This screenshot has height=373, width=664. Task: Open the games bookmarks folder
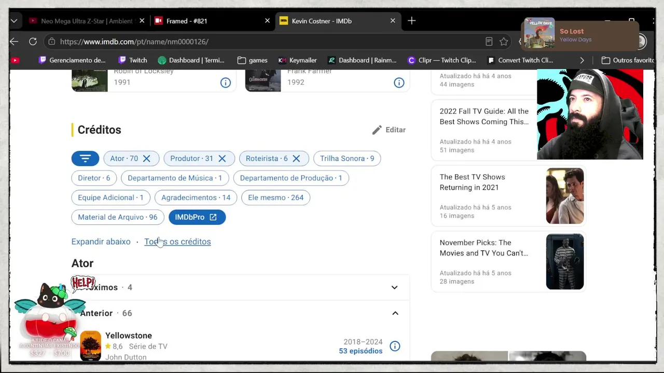tap(252, 60)
